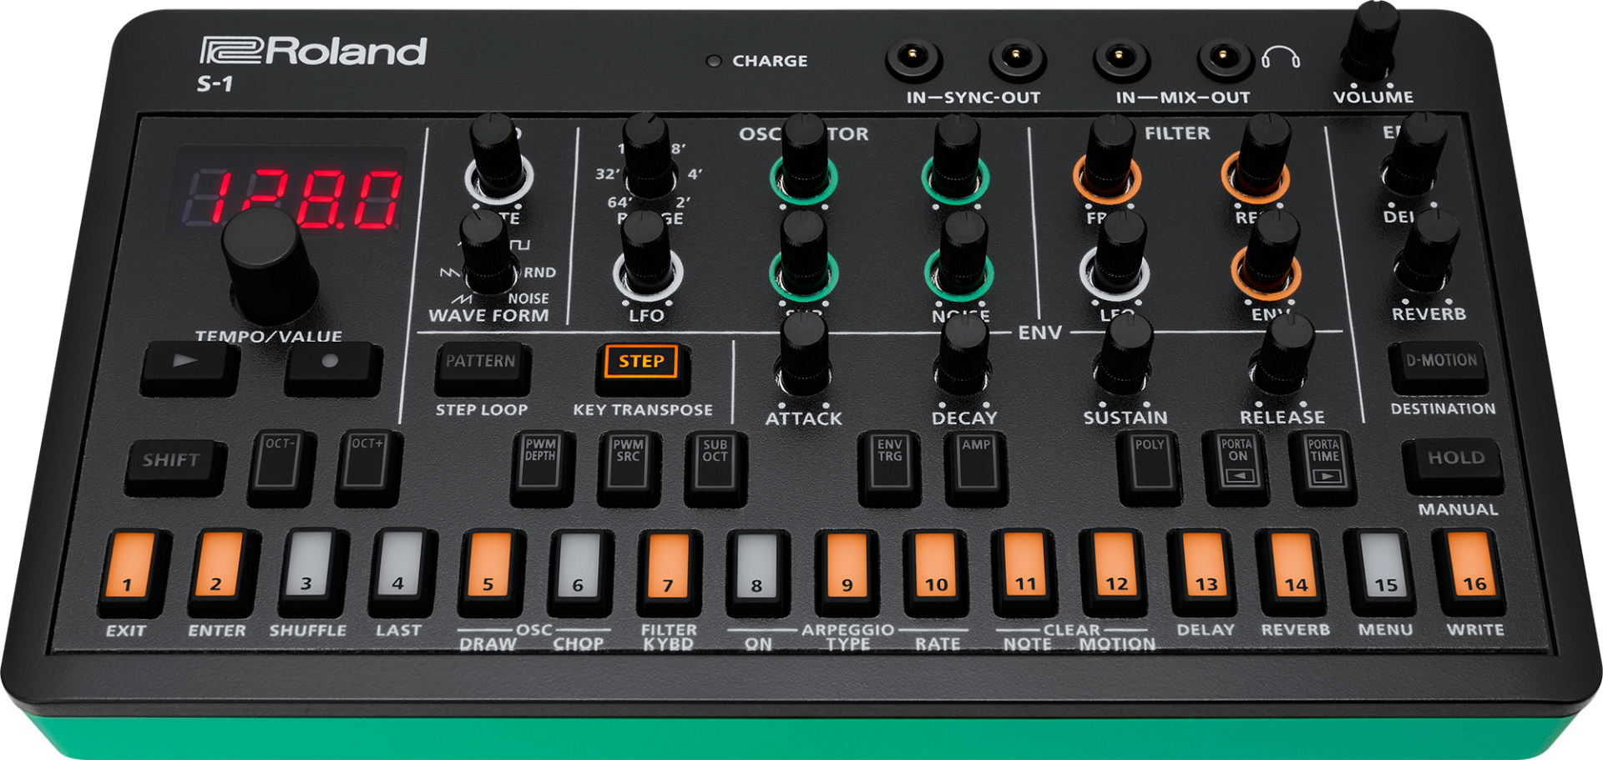The image size is (1603, 760).
Task: Click the MIX OUT jack
Action: [x=1224, y=58]
